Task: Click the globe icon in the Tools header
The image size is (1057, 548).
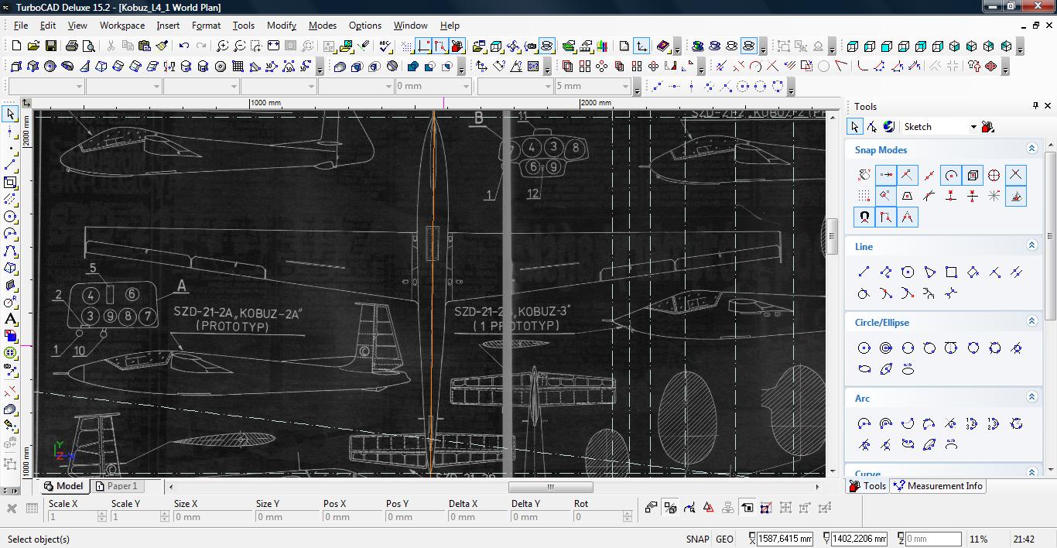Action: (x=888, y=126)
